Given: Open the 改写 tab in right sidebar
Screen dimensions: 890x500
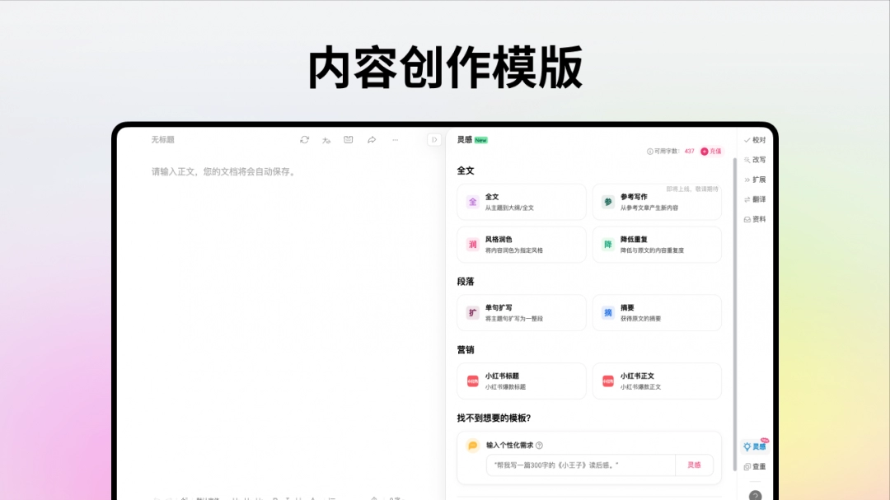Looking at the screenshot, I should (755, 160).
